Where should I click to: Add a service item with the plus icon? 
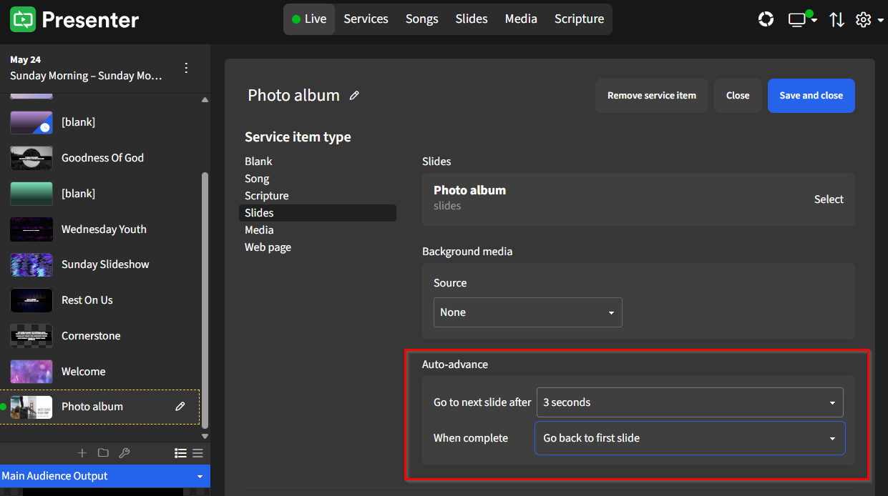(x=82, y=452)
